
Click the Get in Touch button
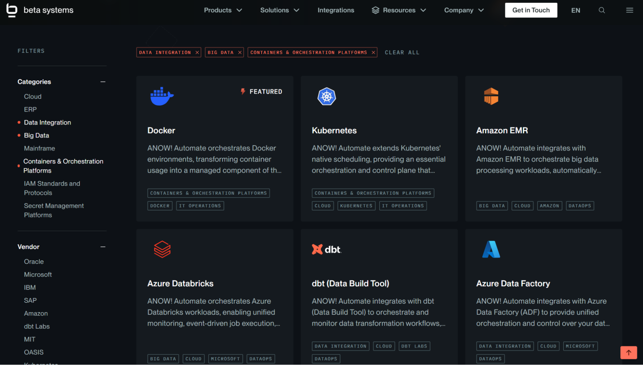(531, 10)
